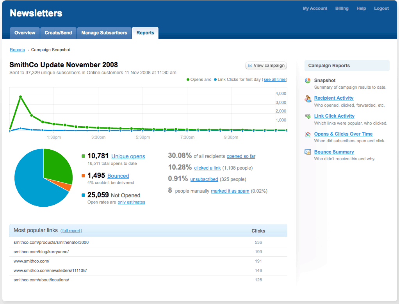Click the green Unique opens square
The height and width of the screenshot is (304, 399).
pos(83,156)
